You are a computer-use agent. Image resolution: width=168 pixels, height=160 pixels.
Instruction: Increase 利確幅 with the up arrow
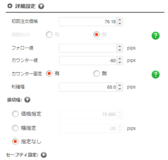(120, 85)
